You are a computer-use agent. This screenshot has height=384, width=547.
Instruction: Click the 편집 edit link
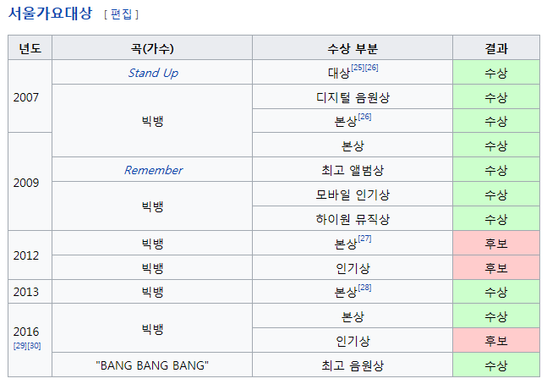coord(122,14)
